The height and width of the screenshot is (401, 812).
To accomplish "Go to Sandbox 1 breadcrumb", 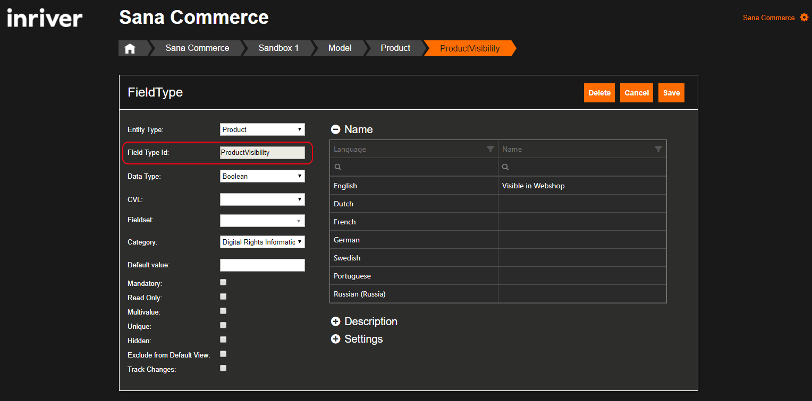I will tap(278, 48).
